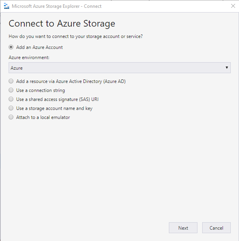This screenshot has width=239, height=241.
Task: Click the connection question text
Action: click(x=76, y=36)
